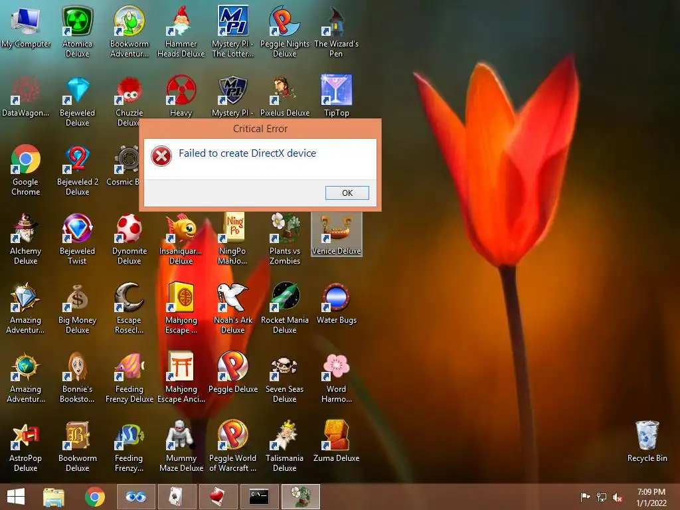Select the Heavy Weapon radiation icon
Image resolution: width=680 pixels, height=510 pixels.
click(x=181, y=90)
